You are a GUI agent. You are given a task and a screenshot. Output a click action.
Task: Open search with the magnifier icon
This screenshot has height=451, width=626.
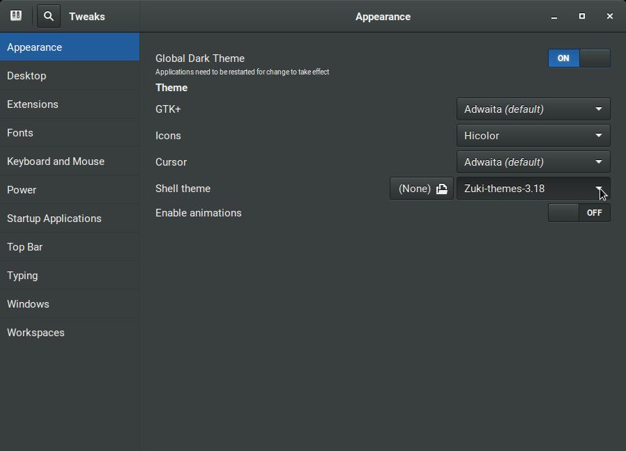click(x=49, y=16)
